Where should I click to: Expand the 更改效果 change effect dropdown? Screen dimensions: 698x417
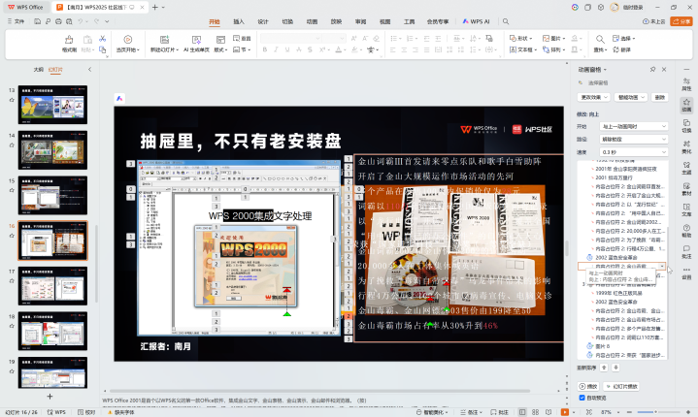pyautogui.click(x=591, y=97)
